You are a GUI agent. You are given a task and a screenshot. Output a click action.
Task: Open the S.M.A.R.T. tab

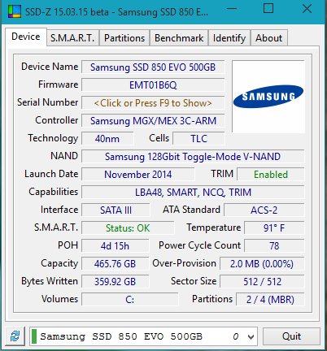point(72,38)
